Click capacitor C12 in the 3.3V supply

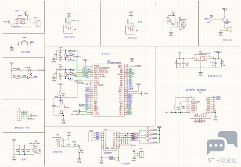click(177, 63)
